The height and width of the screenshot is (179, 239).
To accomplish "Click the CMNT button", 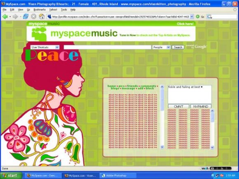I will click(x=178, y=107).
